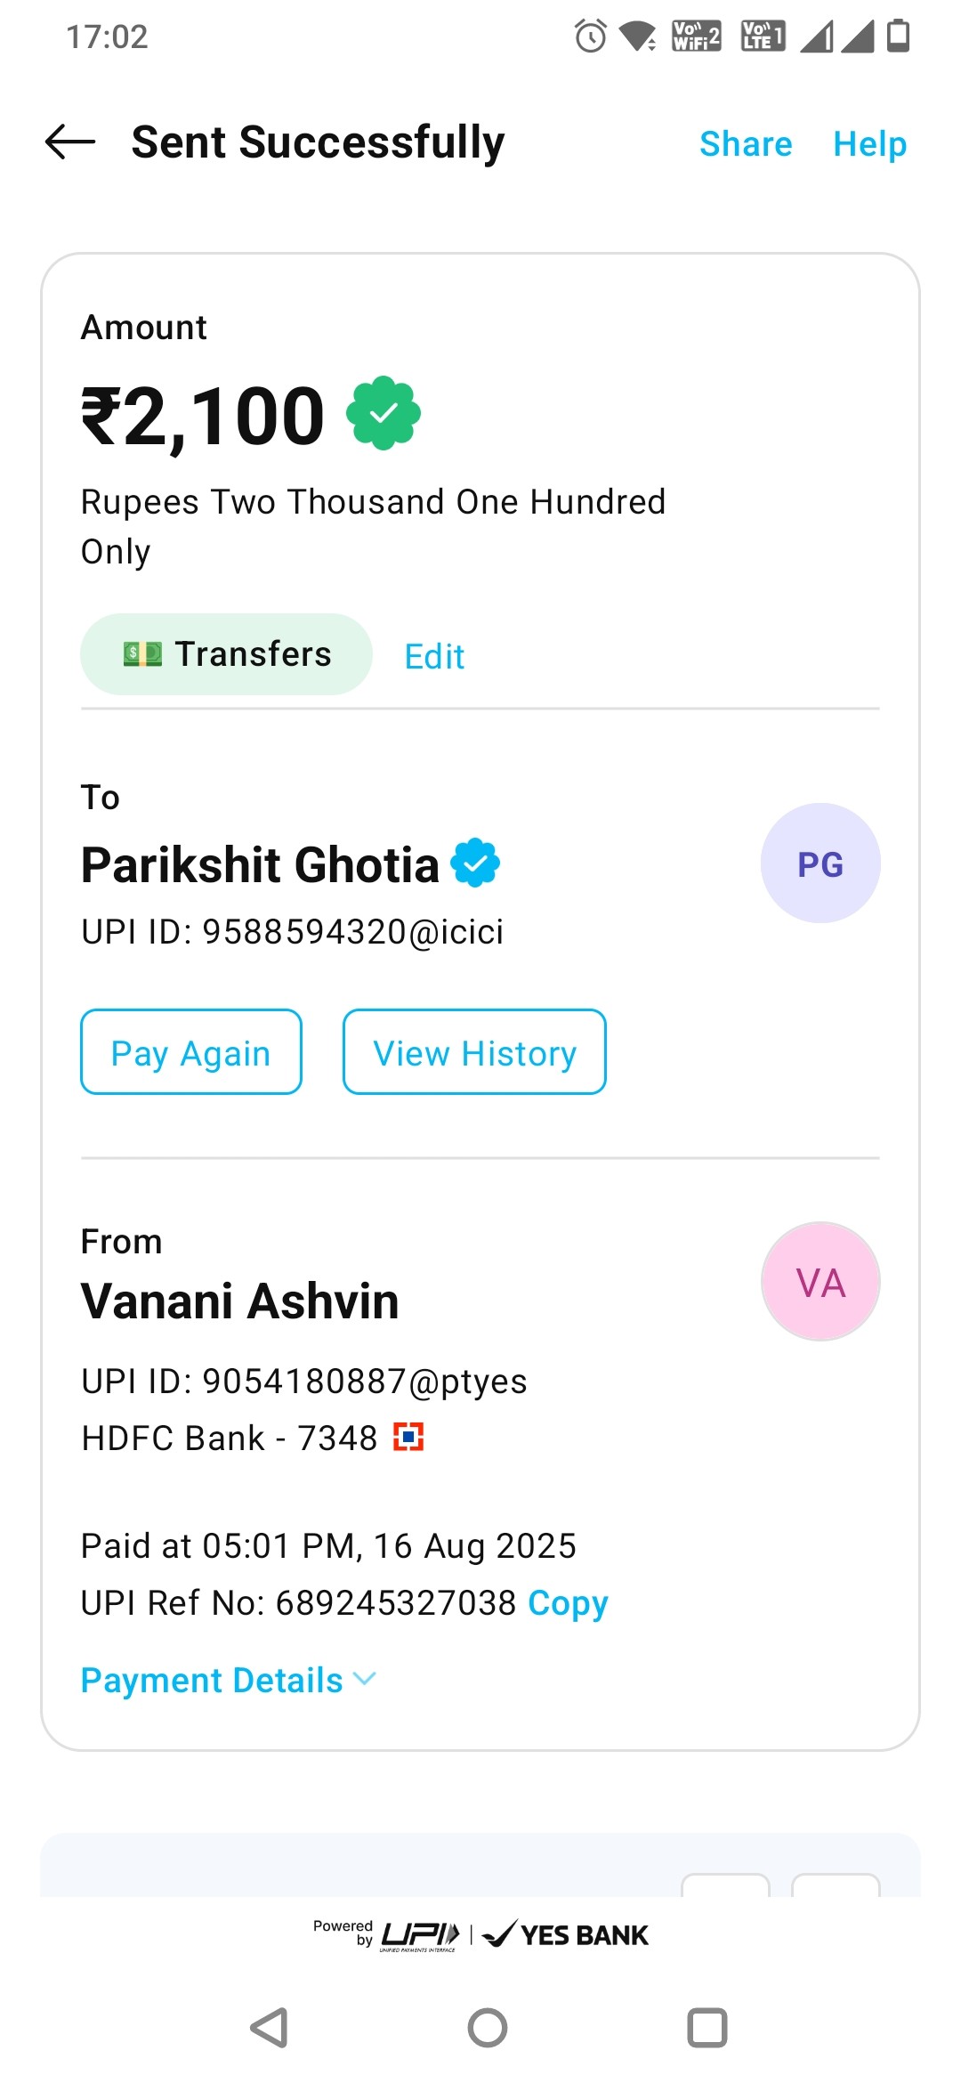Image resolution: width=961 pixels, height=2083 pixels.
Task: Expand the Payment Details section
Action: click(x=229, y=1680)
